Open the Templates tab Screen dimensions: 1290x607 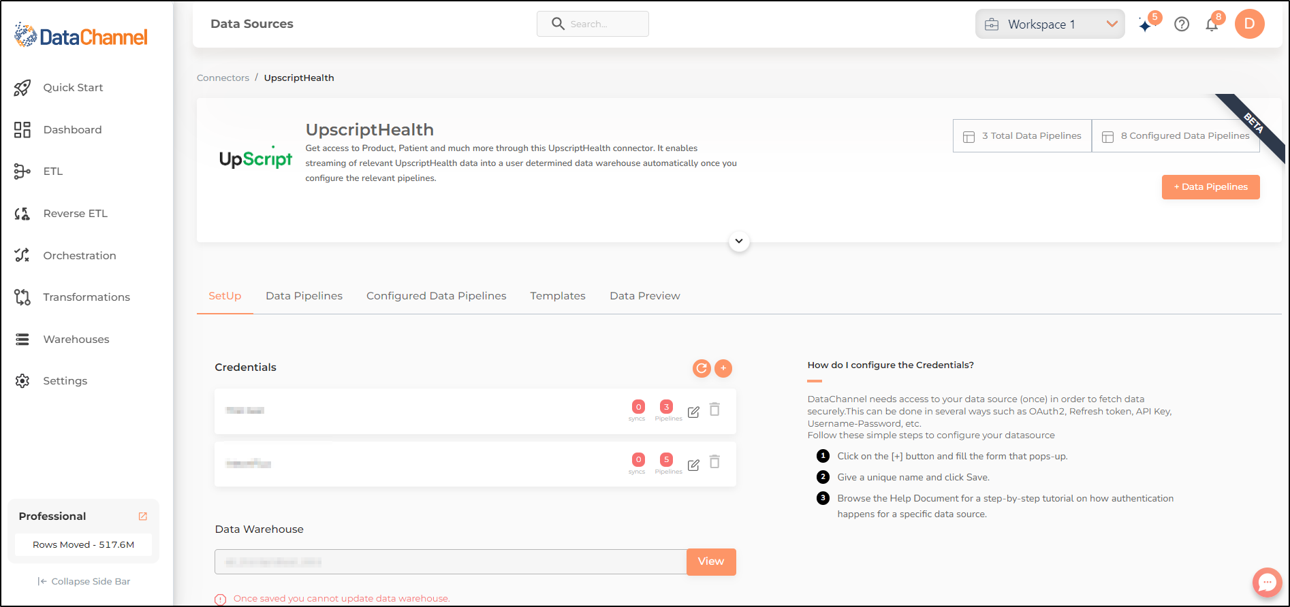click(x=558, y=296)
